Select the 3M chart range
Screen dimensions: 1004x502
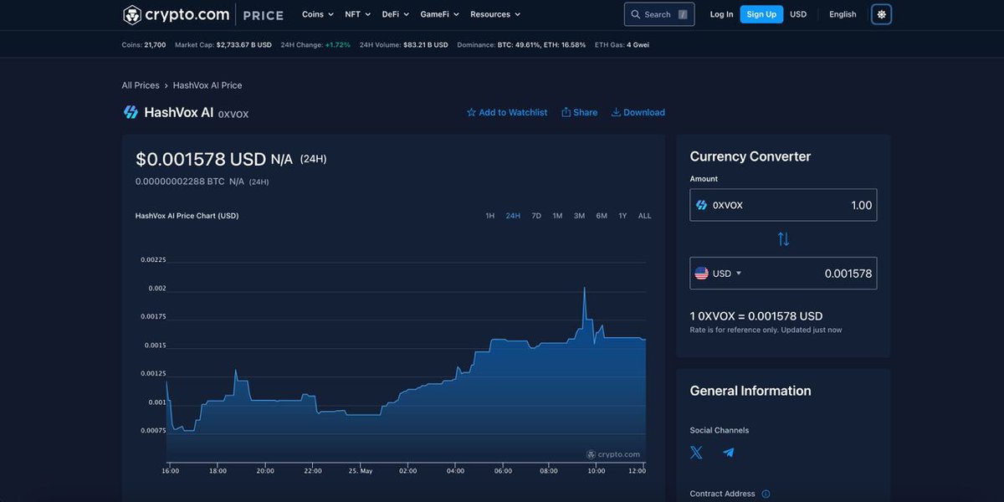[579, 216]
